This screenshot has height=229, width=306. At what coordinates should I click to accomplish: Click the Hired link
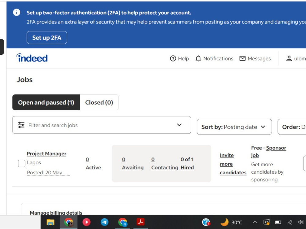[x=187, y=168]
